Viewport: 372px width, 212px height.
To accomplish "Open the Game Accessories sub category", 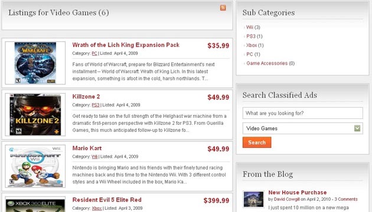I will point(267,63).
